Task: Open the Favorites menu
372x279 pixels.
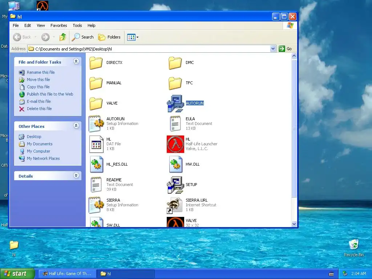Action: click(x=58, y=25)
